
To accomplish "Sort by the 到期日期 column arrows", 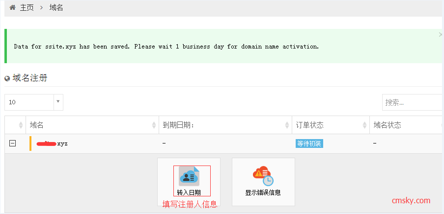I will point(287,125).
